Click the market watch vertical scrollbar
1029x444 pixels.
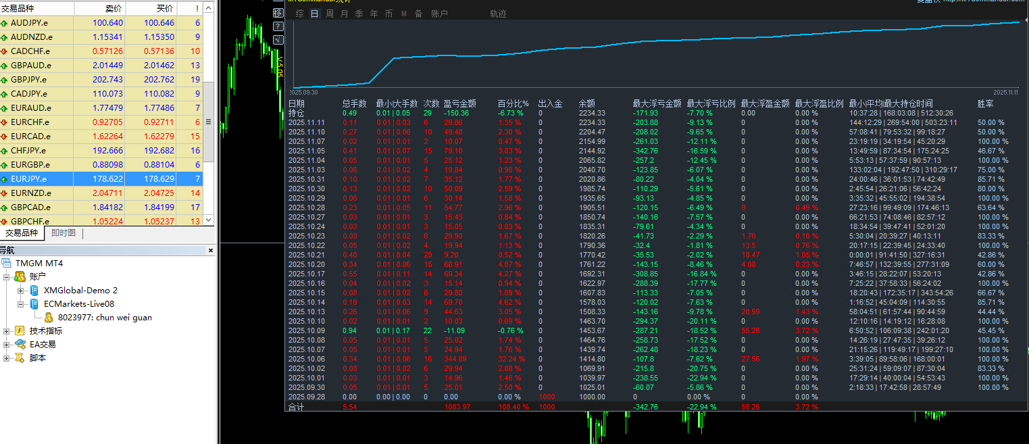click(209, 120)
